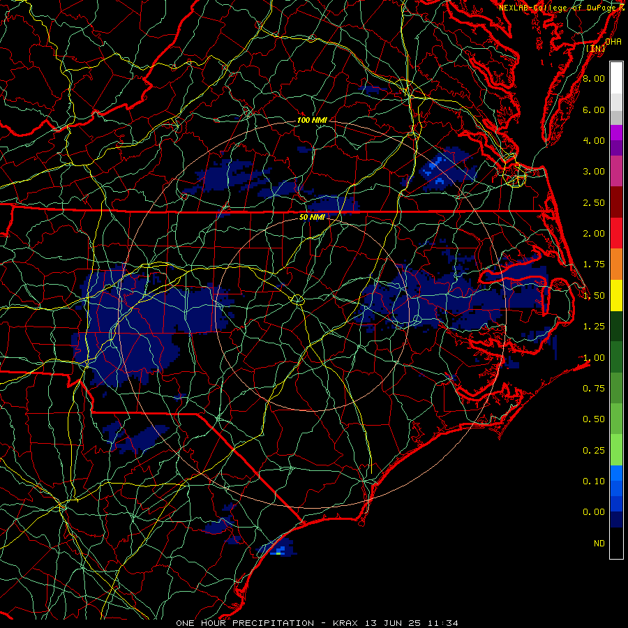Click the 'KRAX' station identifier

tap(345, 623)
